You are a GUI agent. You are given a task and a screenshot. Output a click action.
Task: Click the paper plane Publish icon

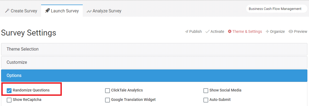(187, 31)
